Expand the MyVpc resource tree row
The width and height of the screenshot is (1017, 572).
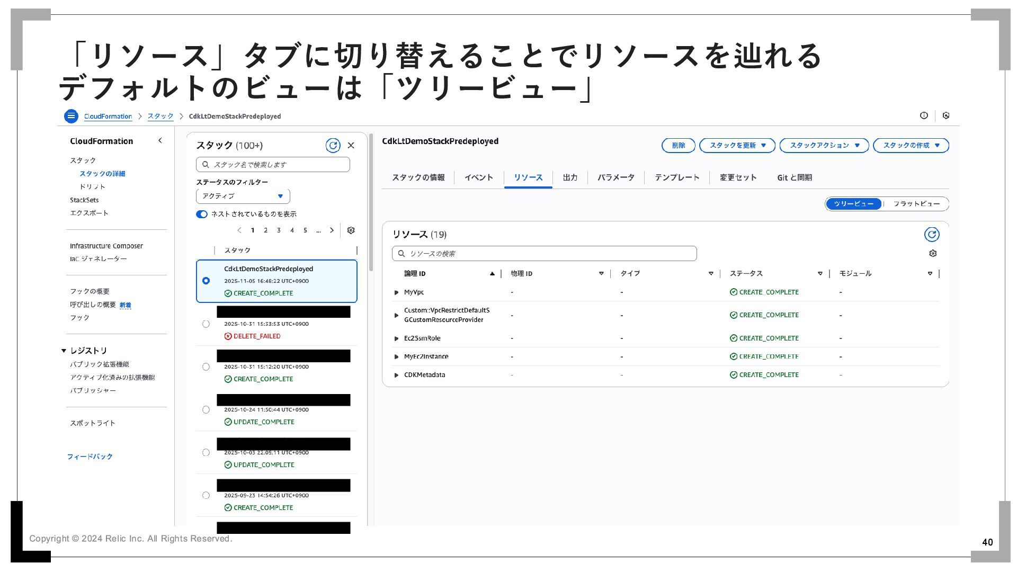pos(397,292)
